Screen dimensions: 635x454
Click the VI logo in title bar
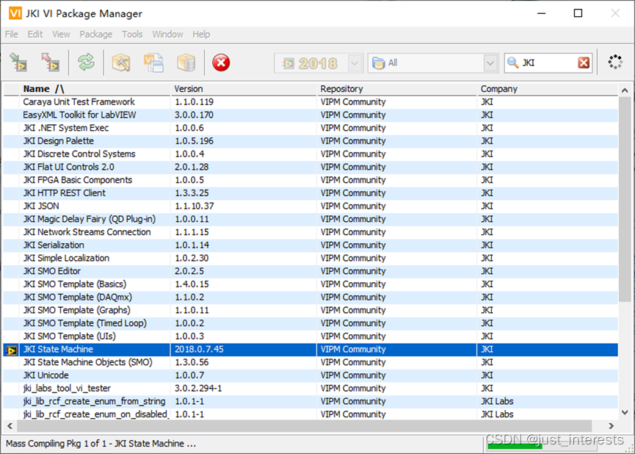click(x=15, y=13)
